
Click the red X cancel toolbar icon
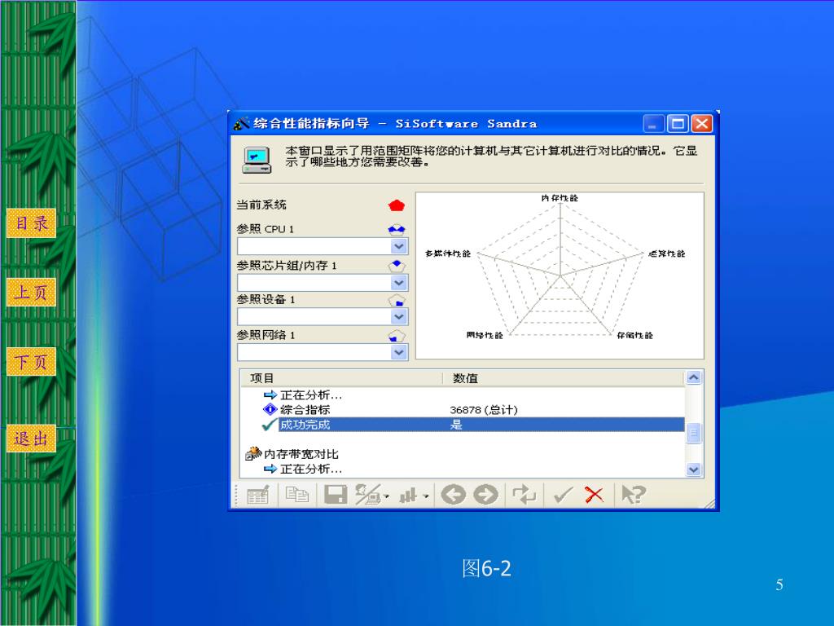click(594, 495)
